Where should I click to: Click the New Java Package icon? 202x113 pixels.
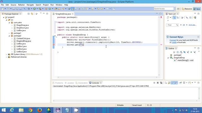pyautogui.click(x=46, y=9)
